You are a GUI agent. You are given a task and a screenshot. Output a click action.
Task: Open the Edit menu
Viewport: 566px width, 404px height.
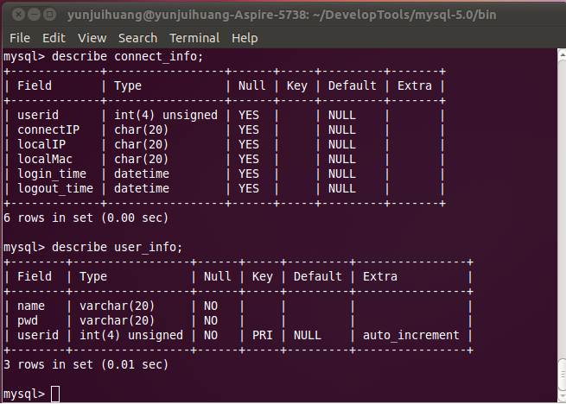(x=54, y=38)
